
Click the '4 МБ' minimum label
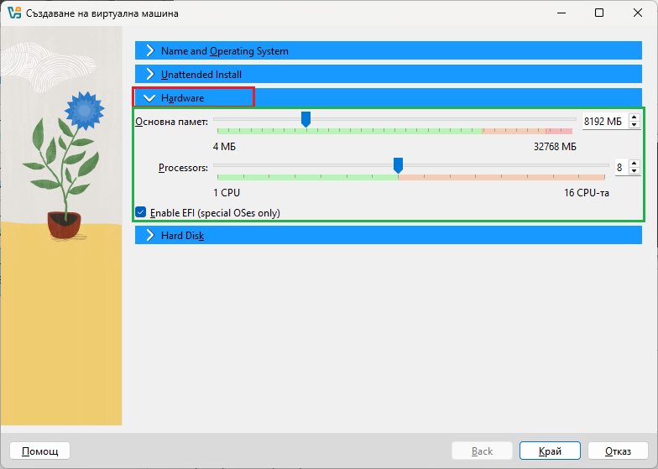(x=225, y=146)
